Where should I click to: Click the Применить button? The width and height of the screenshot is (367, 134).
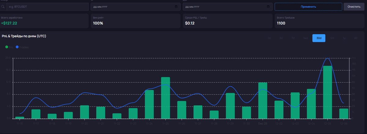[308, 6]
